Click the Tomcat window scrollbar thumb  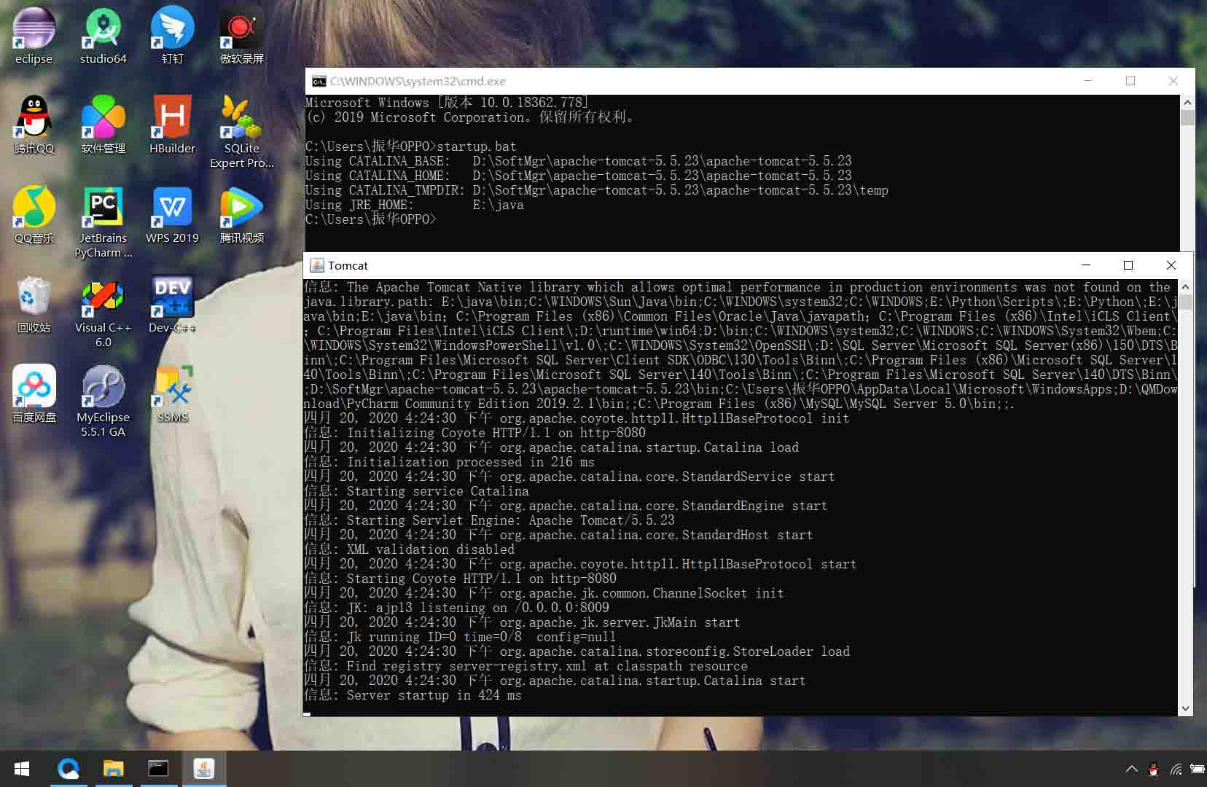pos(1185,302)
